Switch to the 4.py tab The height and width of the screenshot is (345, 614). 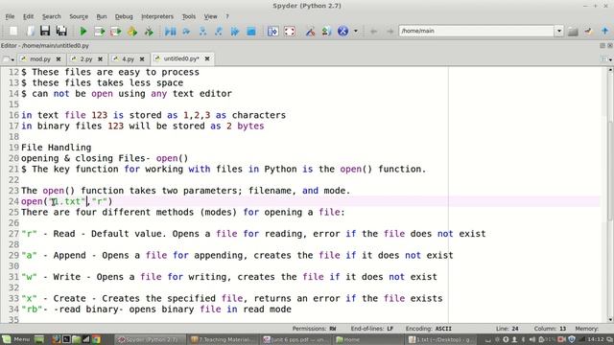128,59
